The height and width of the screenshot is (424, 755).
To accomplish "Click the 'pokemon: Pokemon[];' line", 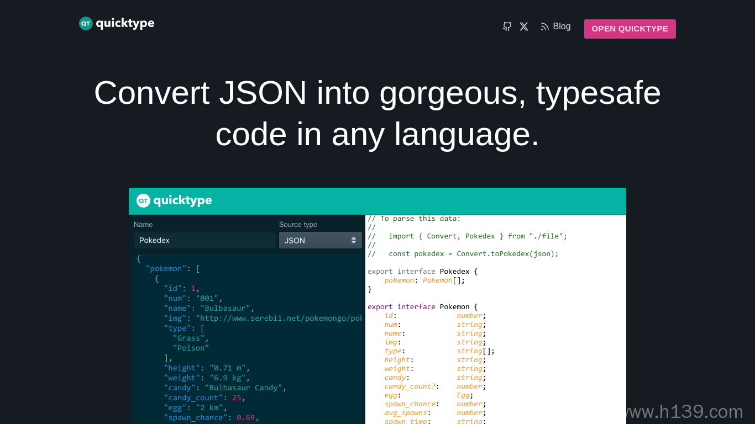I will pos(425,280).
